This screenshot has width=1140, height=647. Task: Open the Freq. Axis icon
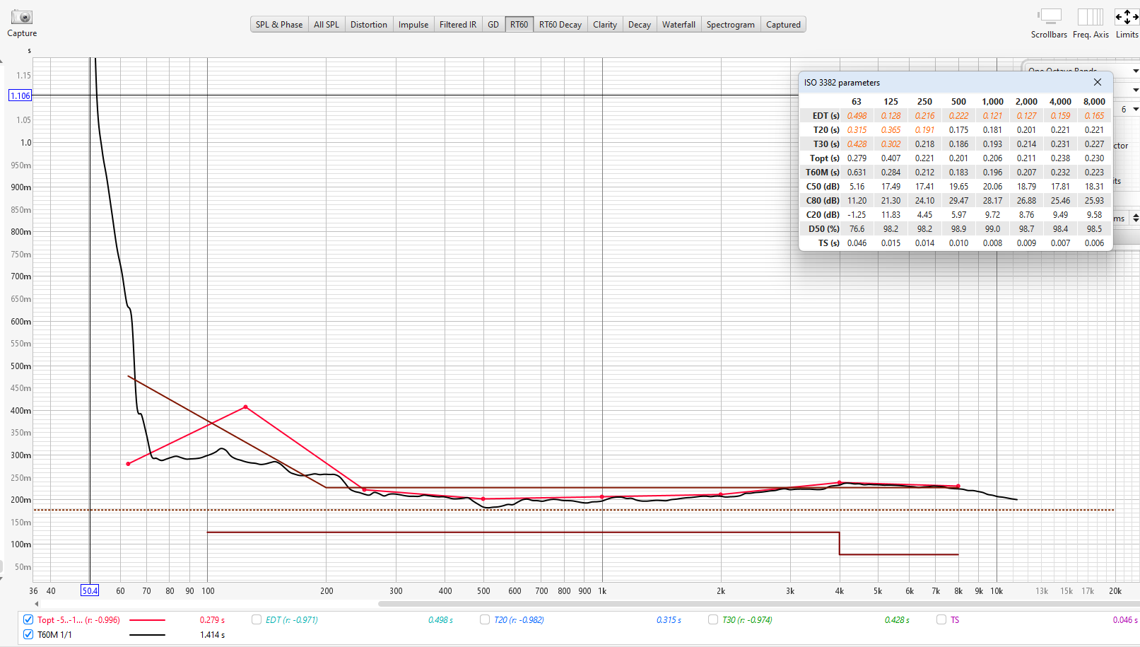coord(1090,17)
